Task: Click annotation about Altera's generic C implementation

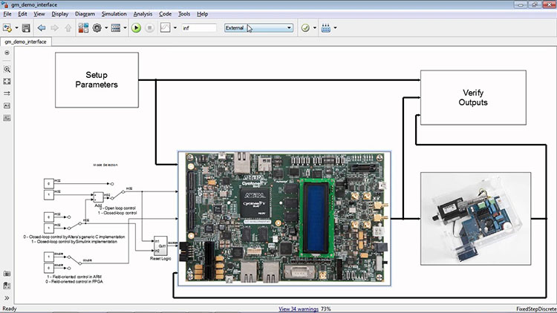Action: click(x=74, y=237)
